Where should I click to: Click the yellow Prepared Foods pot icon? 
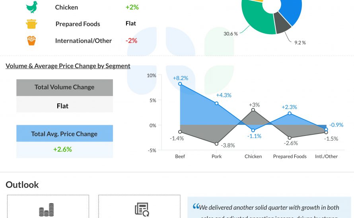31,24
